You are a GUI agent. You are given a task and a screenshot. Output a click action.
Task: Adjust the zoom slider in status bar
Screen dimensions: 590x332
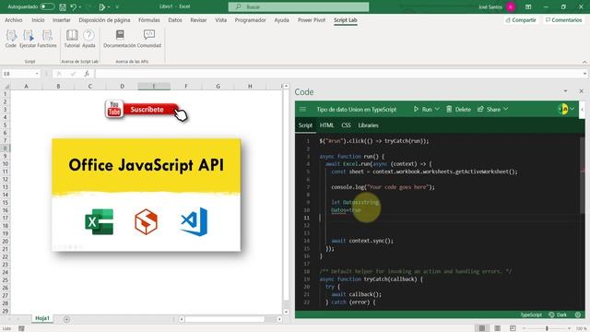point(547,328)
